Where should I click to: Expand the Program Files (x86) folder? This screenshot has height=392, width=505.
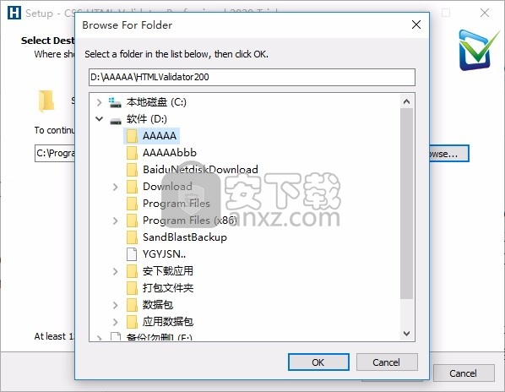pos(116,220)
